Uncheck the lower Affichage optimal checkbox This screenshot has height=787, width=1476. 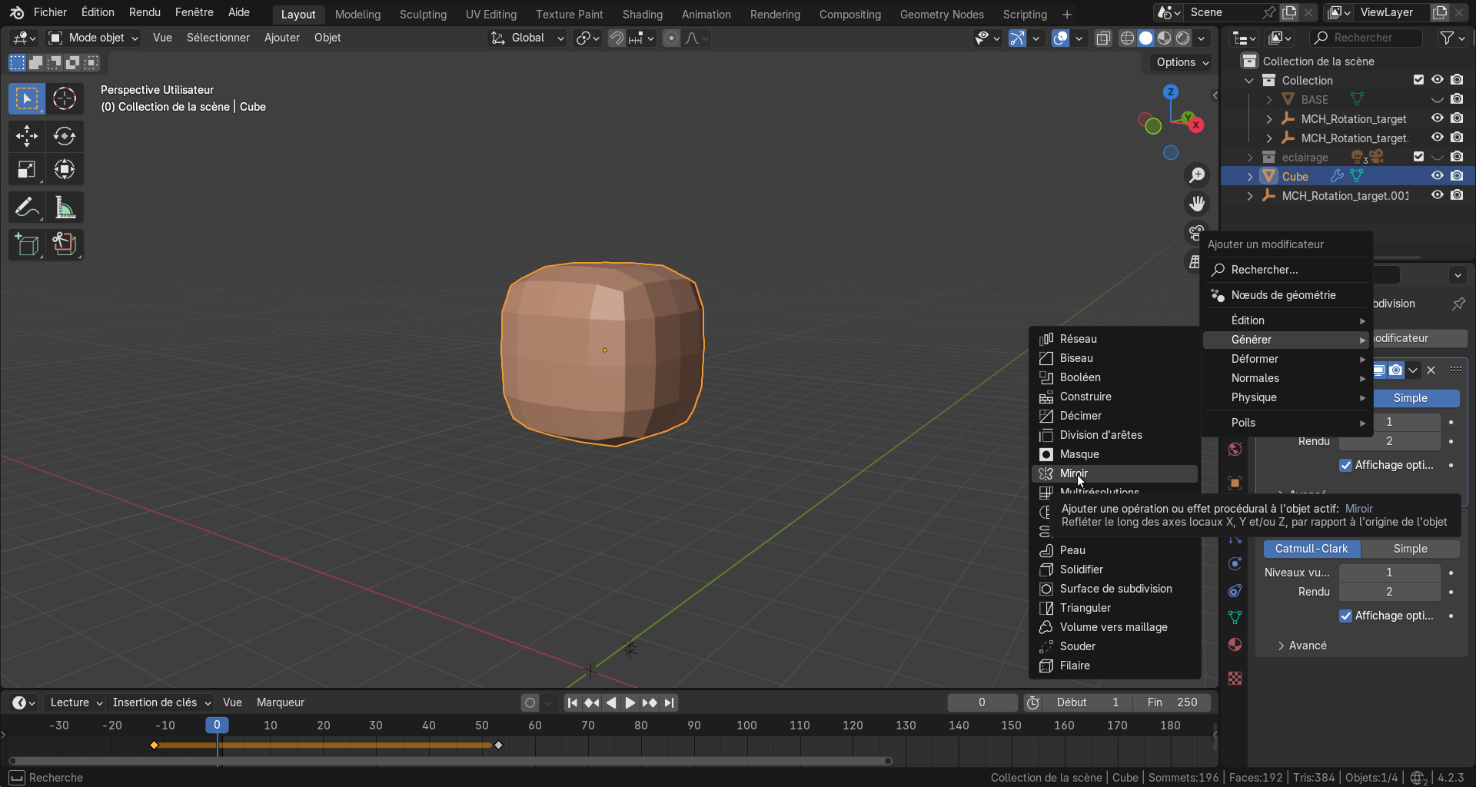pyautogui.click(x=1345, y=616)
